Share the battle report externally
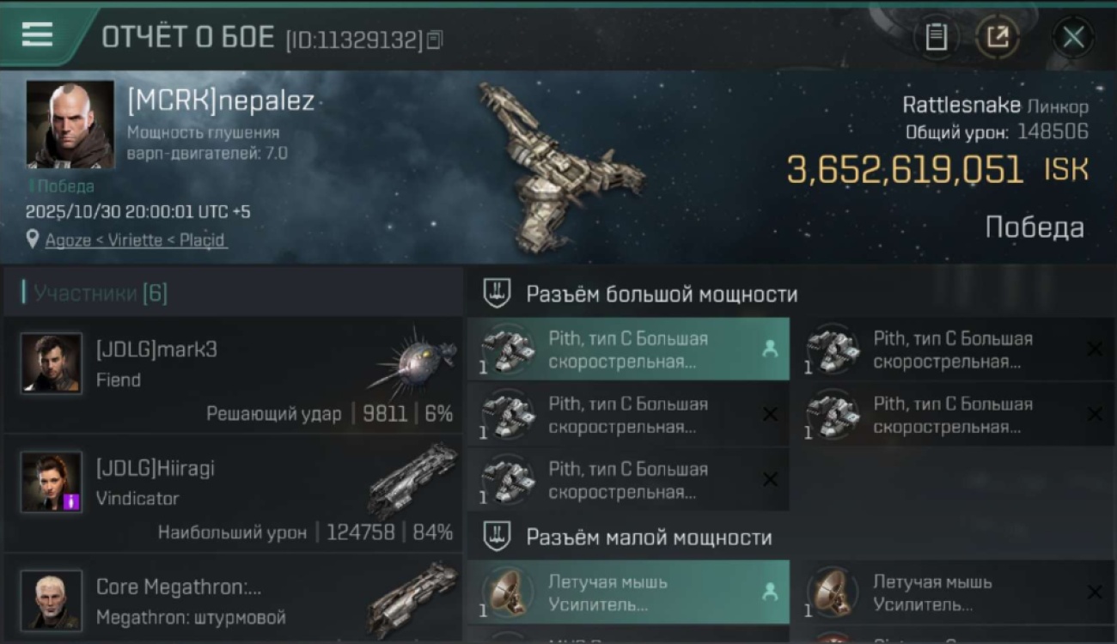Image resolution: width=1117 pixels, height=644 pixels. tap(997, 37)
